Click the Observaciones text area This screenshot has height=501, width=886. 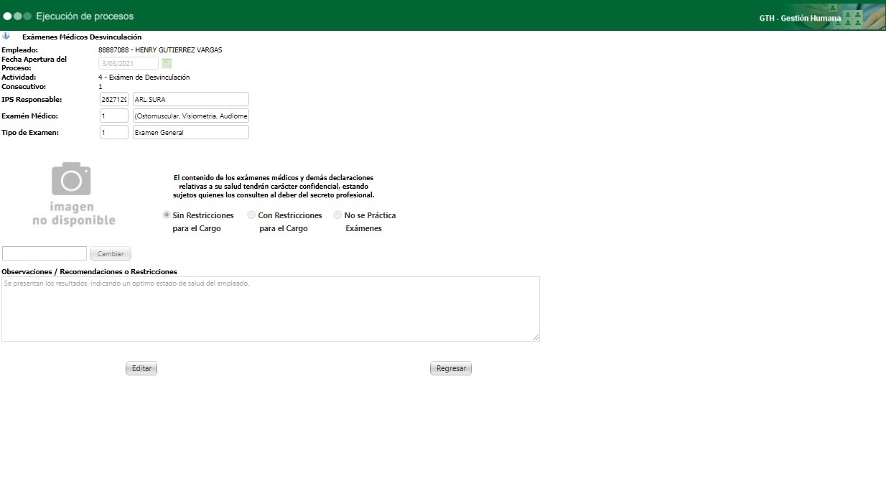271,309
